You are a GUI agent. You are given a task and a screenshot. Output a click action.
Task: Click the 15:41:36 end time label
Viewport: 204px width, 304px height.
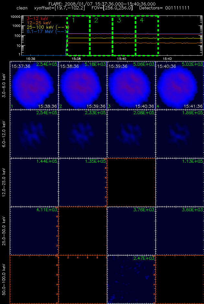tap(193, 106)
